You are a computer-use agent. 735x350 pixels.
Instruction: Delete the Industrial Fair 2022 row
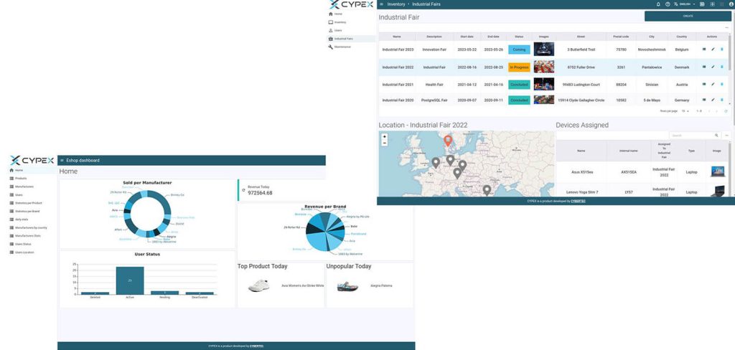click(721, 67)
